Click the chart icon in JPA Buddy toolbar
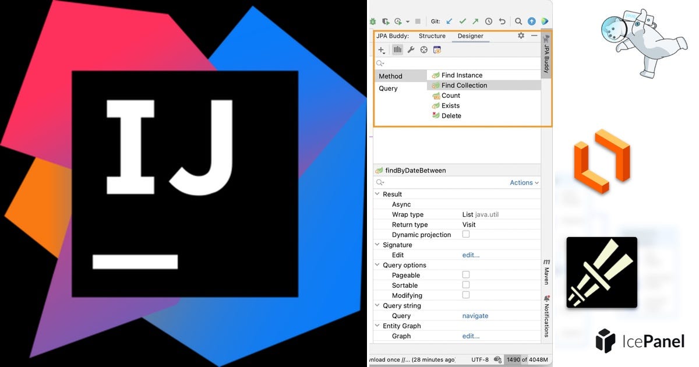The image size is (699, 367). coord(397,50)
